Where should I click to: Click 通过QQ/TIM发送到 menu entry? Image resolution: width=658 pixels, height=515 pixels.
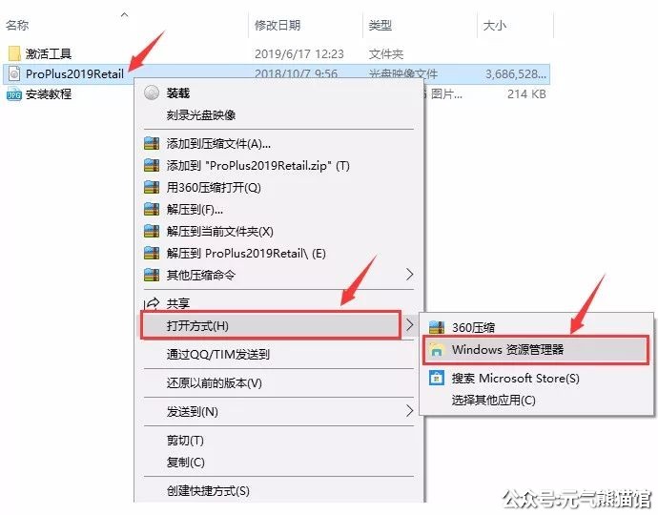pos(218,355)
